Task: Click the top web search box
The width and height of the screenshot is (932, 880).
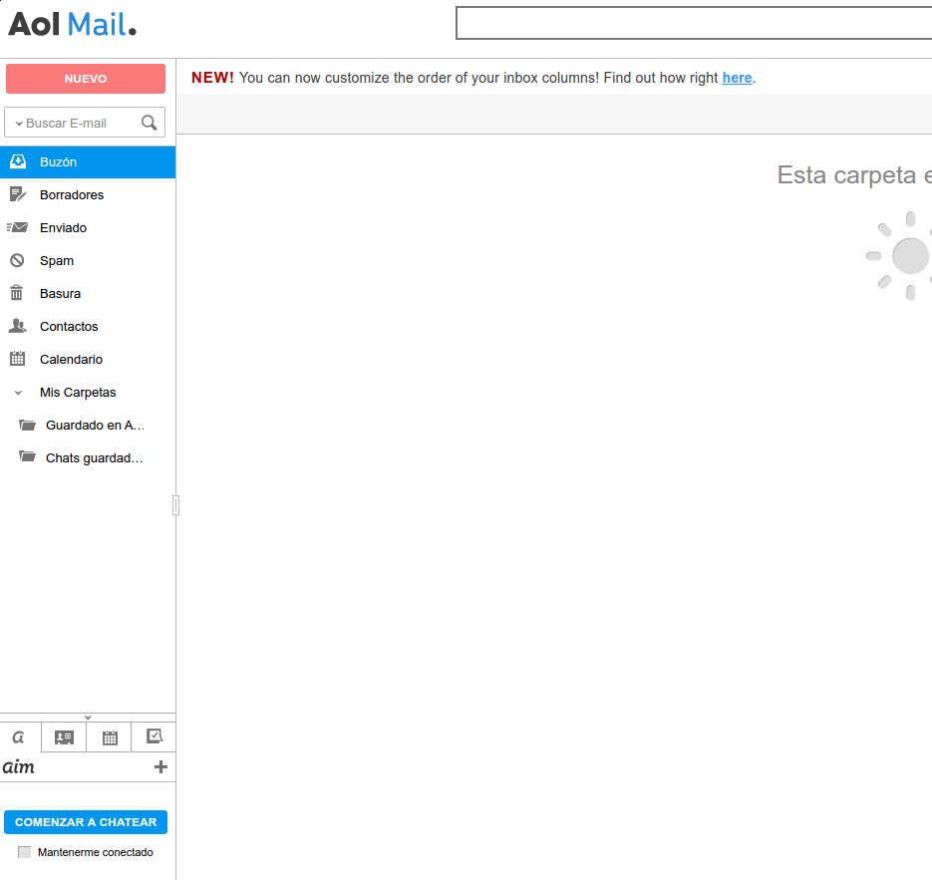Action: [694, 23]
